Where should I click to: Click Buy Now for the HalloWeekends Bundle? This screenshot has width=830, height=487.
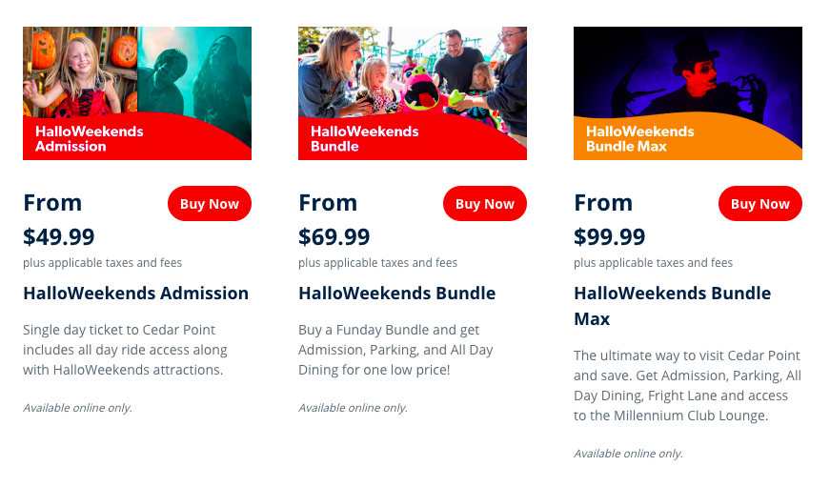click(x=484, y=204)
